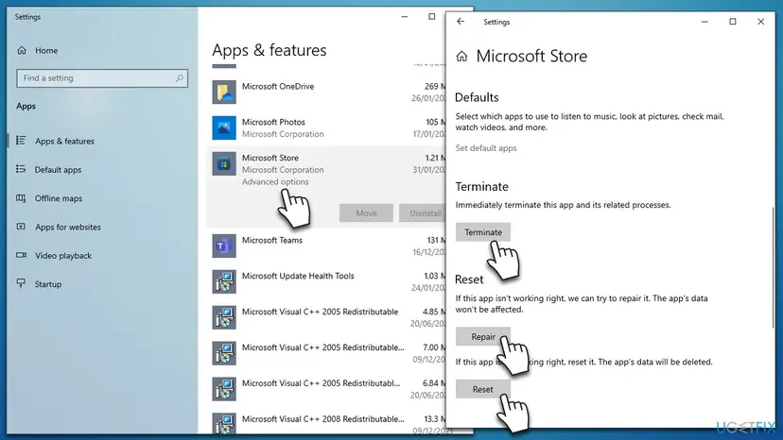This screenshot has height=440, width=783.
Task: Click the Microsoft OneDrive app icon
Action: 224,93
